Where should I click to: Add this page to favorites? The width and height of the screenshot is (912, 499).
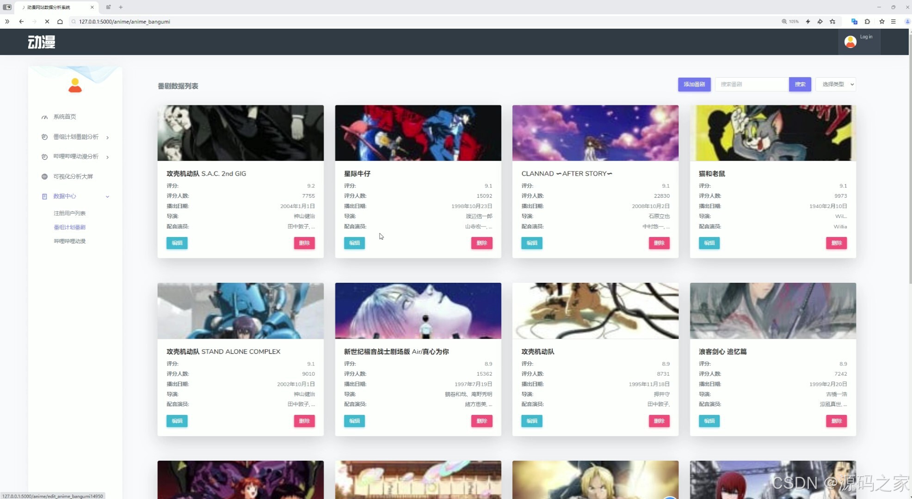(832, 21)
